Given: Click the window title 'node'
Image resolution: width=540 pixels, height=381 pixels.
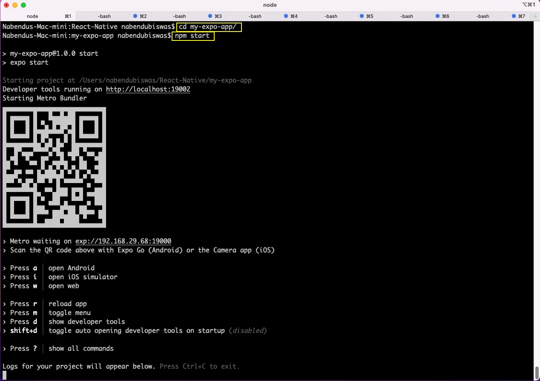Looking at the screenshot, I should point(270,5).
